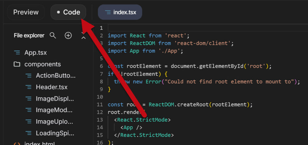
Task: Click the file icon beside App.tsx
Action: click(x=17, y=53)
